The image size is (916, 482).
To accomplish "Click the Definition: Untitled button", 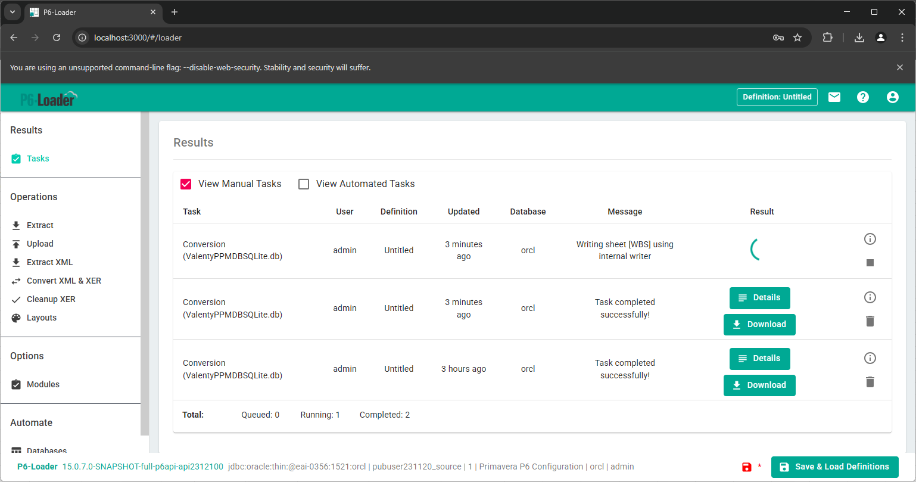I will point(777,97).
